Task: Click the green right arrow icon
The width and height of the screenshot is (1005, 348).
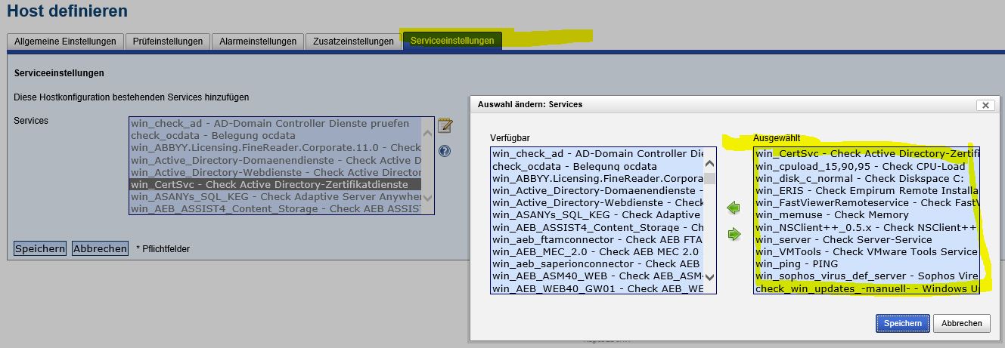Action: [x=733, y=234]
